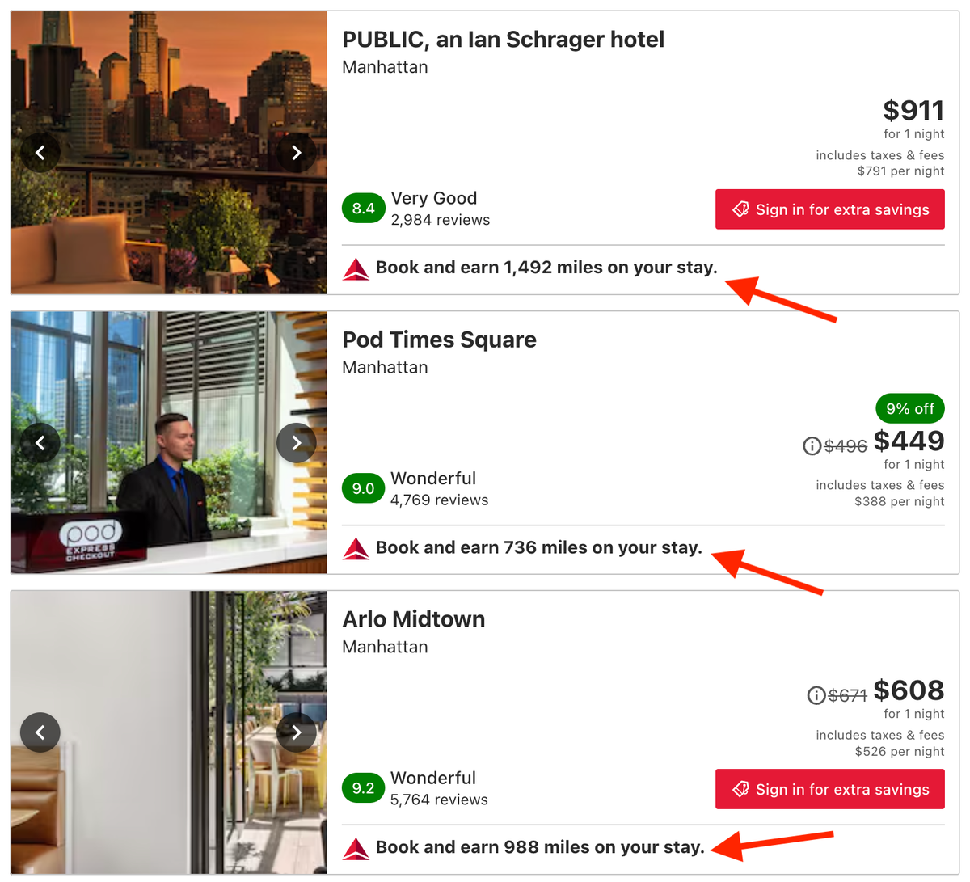Click the 8.4 rating badge

click(x=363, y=209)
